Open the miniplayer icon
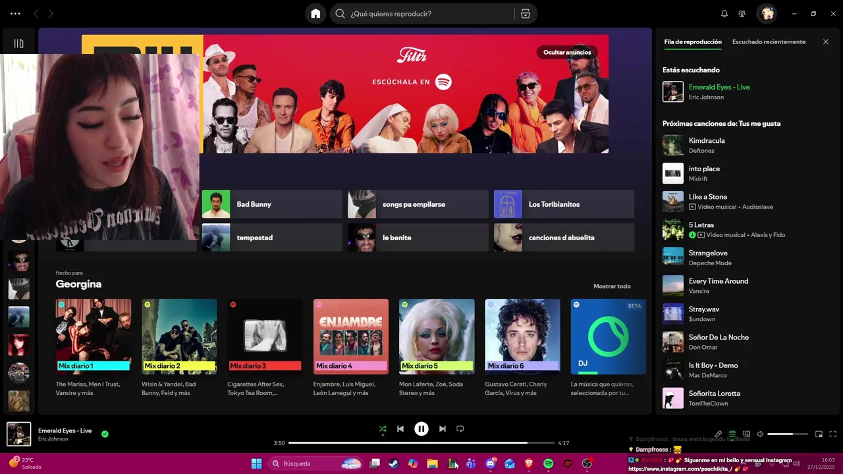Screen dimensions: 843x474 (x=819, y=434)
